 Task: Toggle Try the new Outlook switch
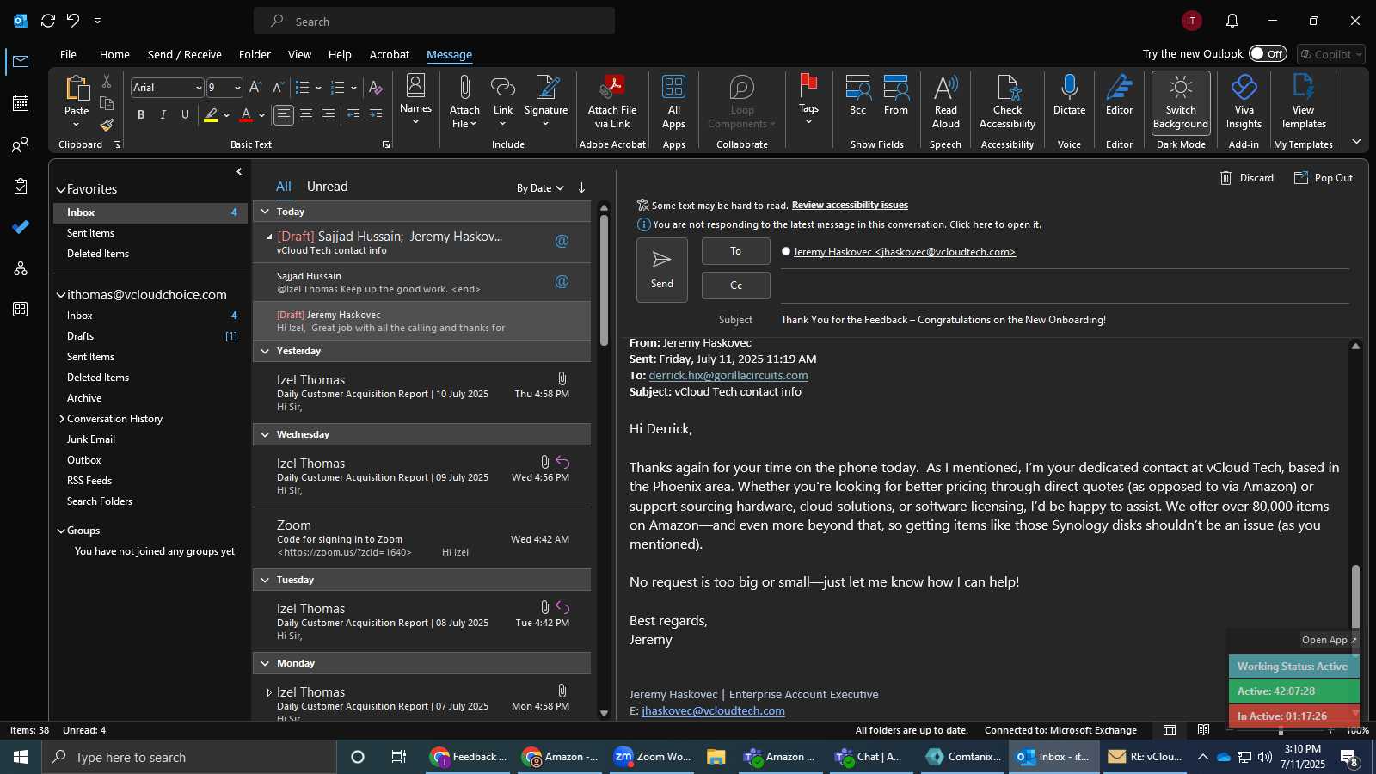coord(1268,53)
